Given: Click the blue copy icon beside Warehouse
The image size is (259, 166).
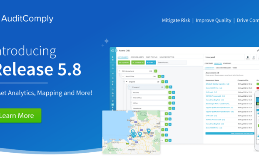Looking at the screenshot, I should click(174, 108).
